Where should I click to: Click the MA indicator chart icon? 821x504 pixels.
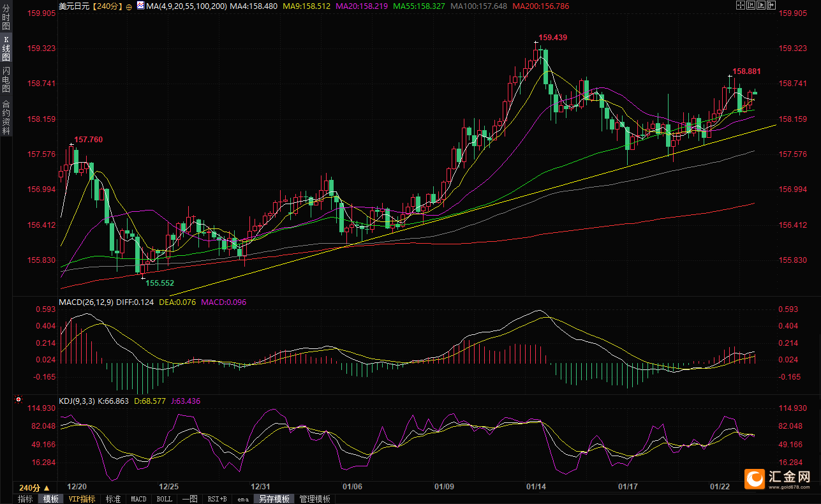pos(140,6)
